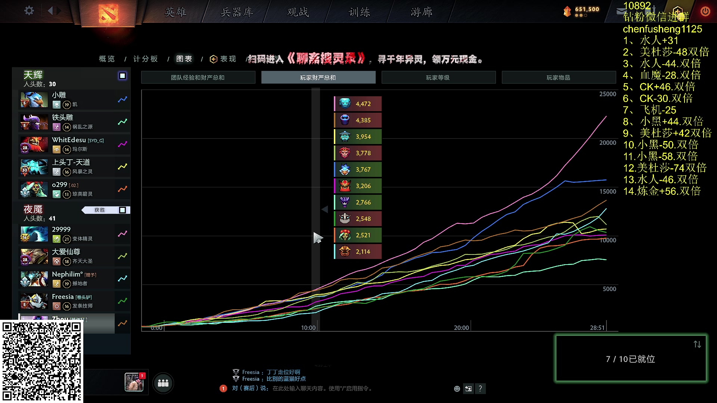The width and height of the screenshot is (717, 403).
Task: Click the 3,954 net worth tooltip row
Action: pyautogui.click(x=358, y=137)
